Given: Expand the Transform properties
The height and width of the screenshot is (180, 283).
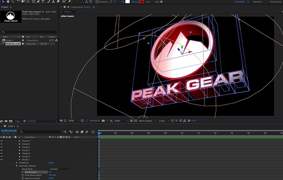Looking at the screenshot, I should click(17, 163).
